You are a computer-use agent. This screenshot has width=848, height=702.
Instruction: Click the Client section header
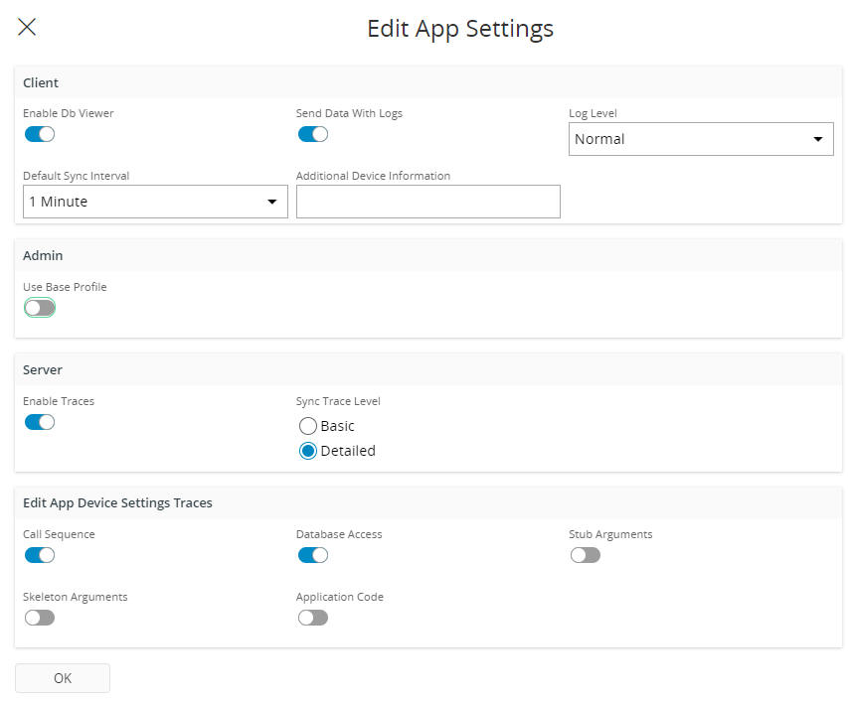point(41,82)
